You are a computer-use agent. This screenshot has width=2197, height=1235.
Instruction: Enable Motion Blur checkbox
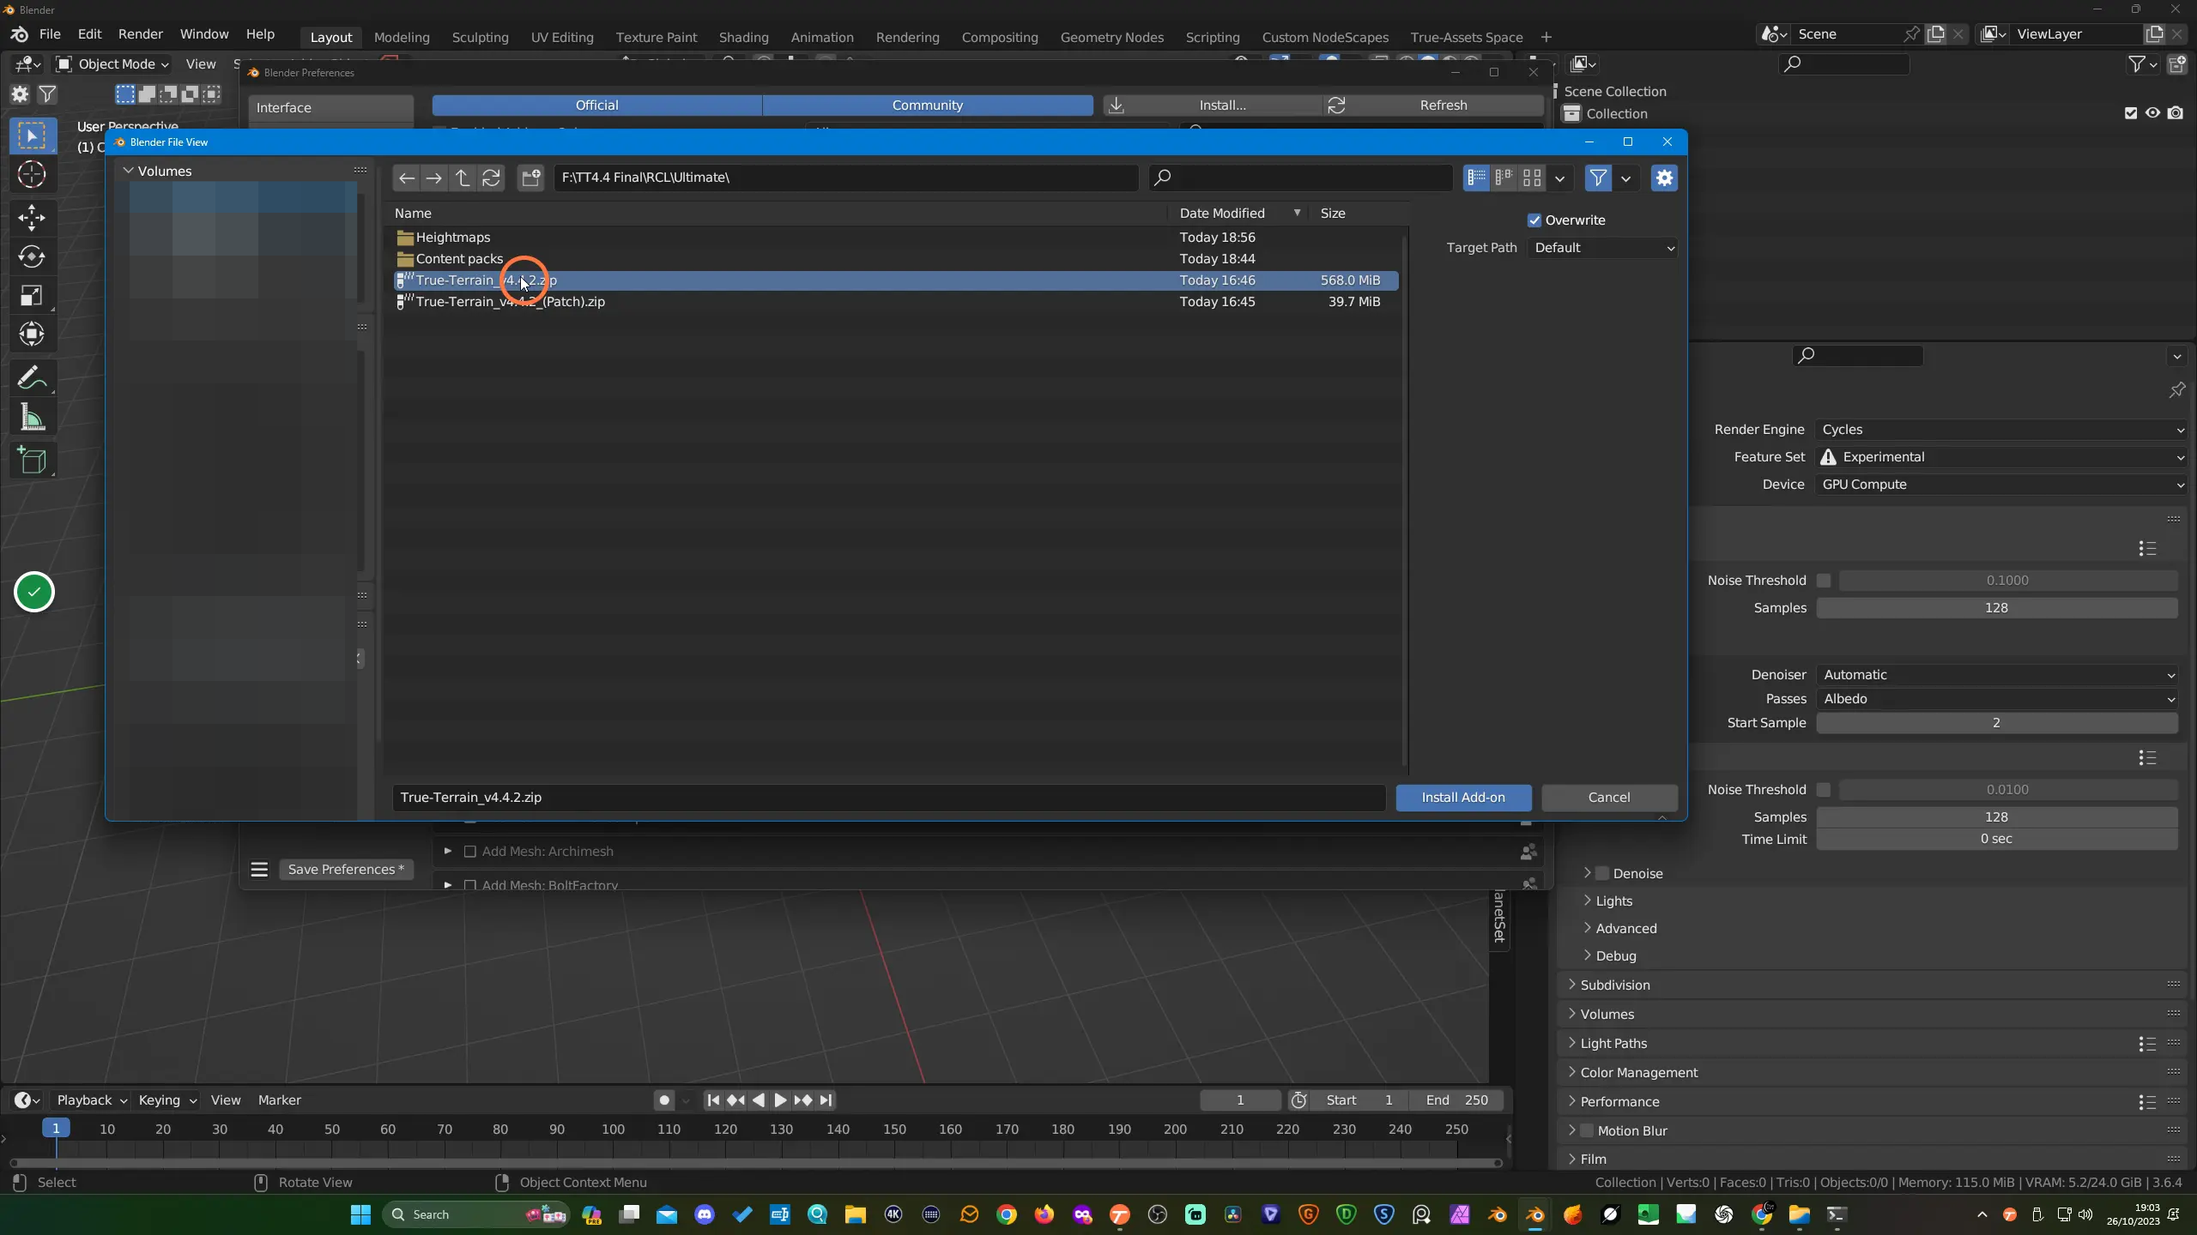[1586, 1130]
